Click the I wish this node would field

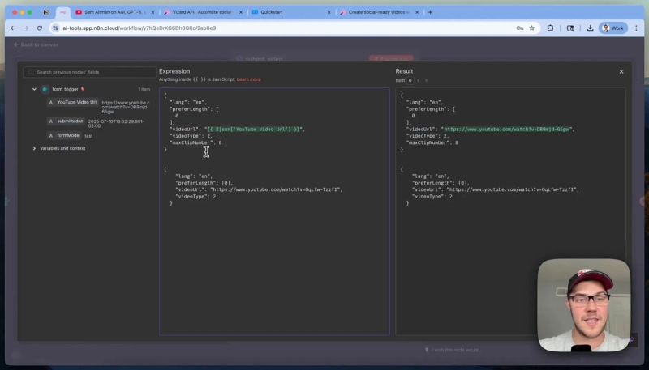455,350
